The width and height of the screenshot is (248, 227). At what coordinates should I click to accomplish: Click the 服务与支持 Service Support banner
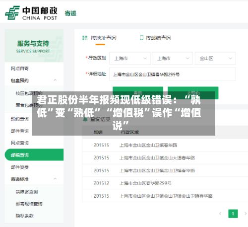click(34, 46)
